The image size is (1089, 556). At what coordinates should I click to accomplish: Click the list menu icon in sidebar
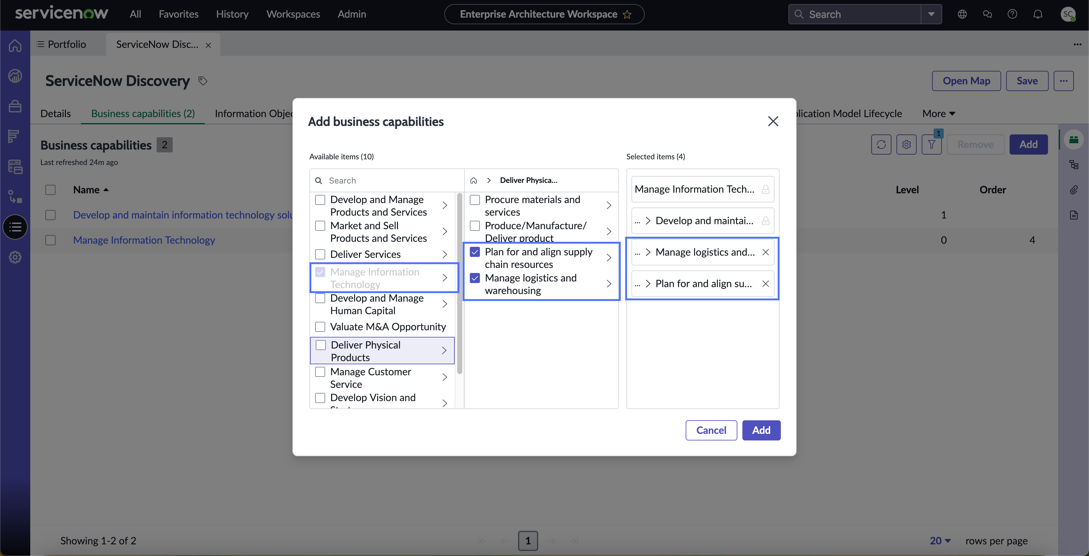click(15, 227)
